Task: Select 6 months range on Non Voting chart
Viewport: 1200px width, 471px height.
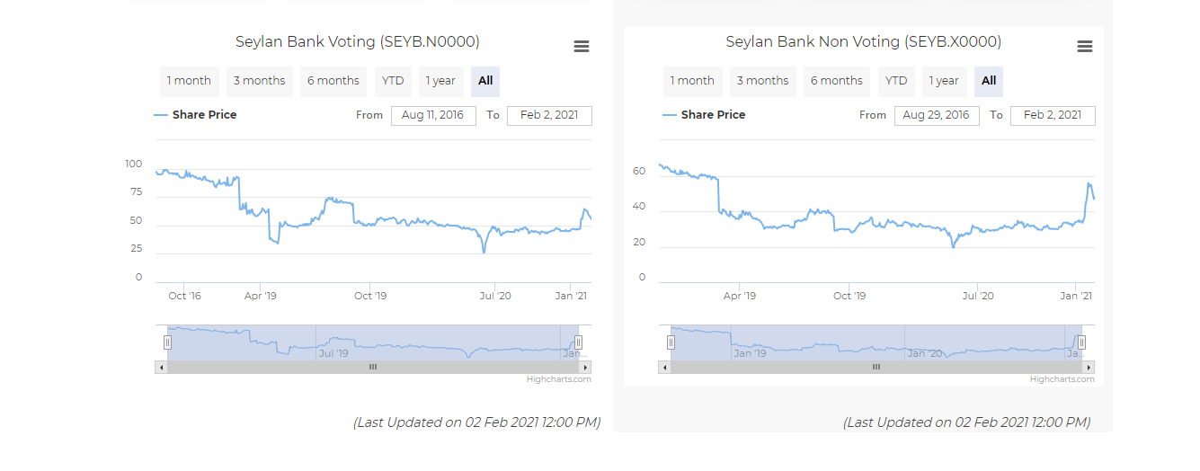Action: click(x=837, y=81)
